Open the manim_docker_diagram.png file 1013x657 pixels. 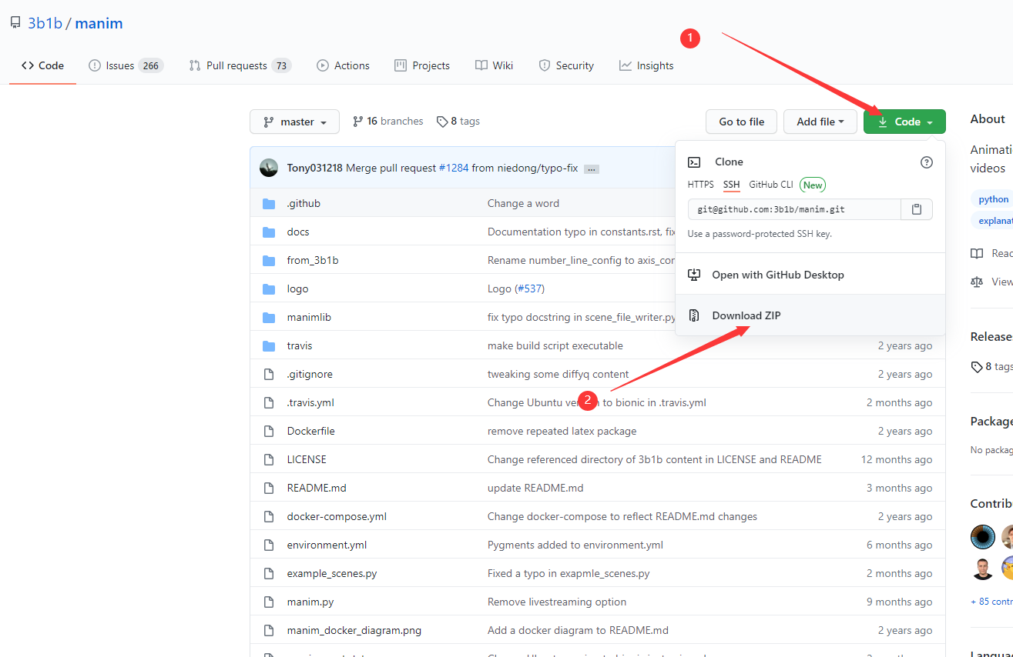(354, 630)
